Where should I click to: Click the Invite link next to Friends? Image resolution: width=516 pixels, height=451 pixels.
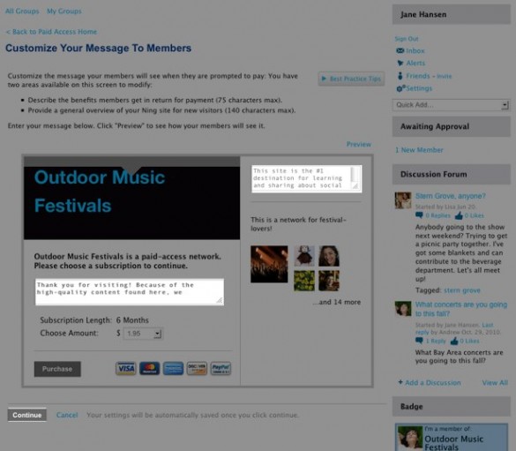click(445, 77)
